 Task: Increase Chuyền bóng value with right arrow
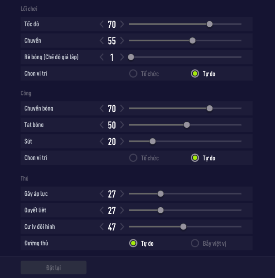tap(122, 109)
